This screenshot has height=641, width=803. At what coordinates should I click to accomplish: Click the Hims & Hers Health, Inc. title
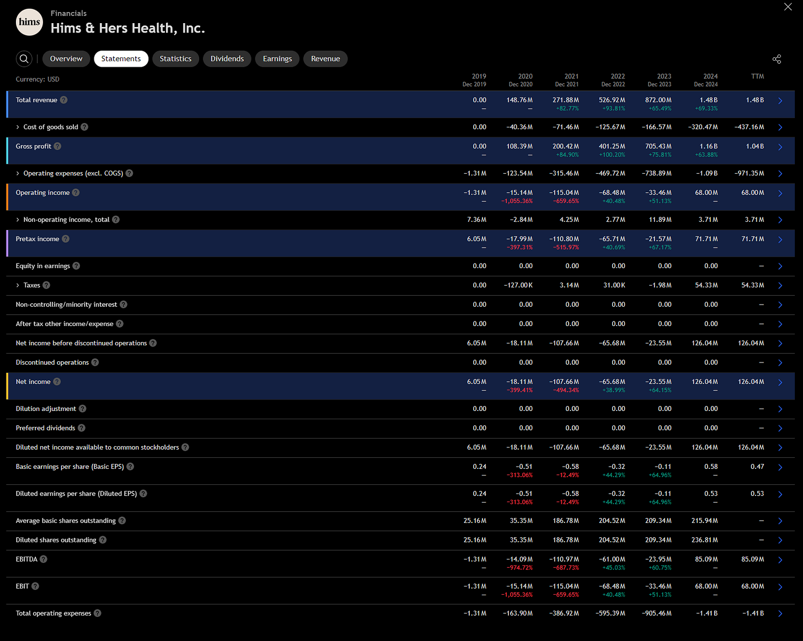pyautogui.click(x=128, y=28)
